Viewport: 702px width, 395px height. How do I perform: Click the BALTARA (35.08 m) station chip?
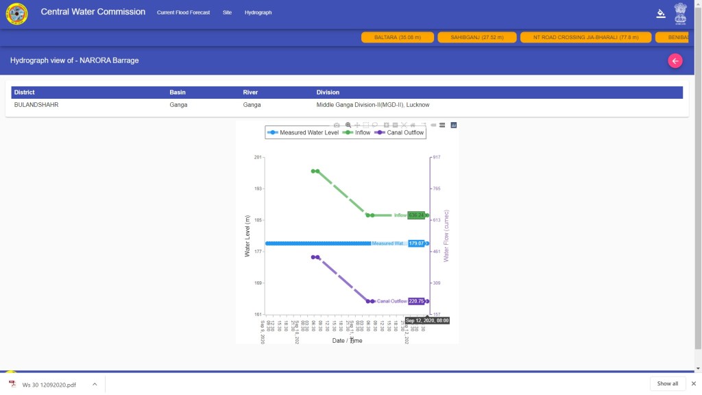[x=398, y=37]
